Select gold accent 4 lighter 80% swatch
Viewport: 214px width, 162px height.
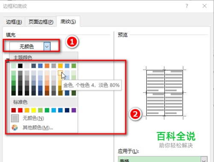pyautogui.click(x=60, y=73)
